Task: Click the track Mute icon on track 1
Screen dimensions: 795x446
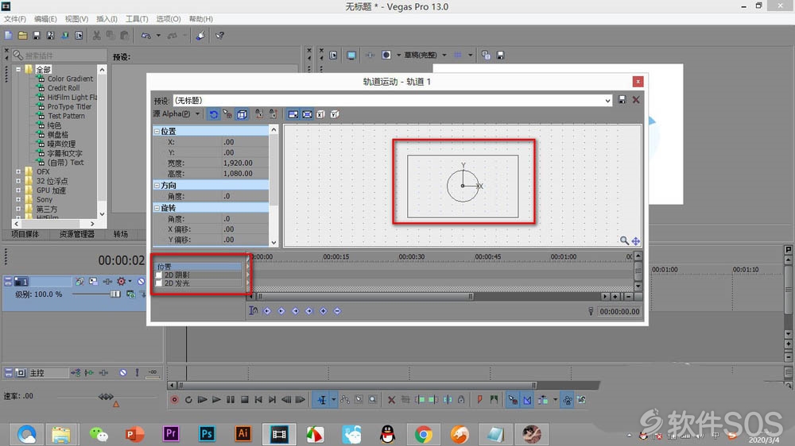Action: pyautogui.click(x=141, y=282)
